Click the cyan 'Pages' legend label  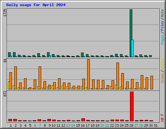pyautogui.click(x=162, y=39)
